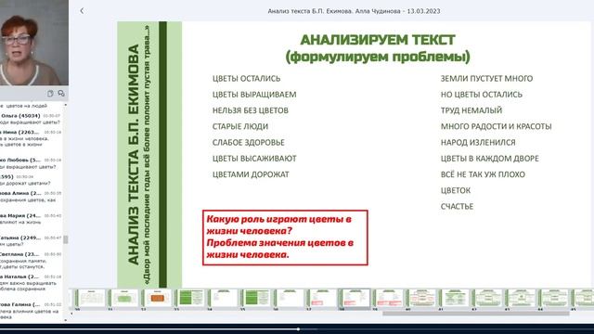
Task: Open chat message from Нина (2263...
Action: pyautogui.click(x=31, y=138)
